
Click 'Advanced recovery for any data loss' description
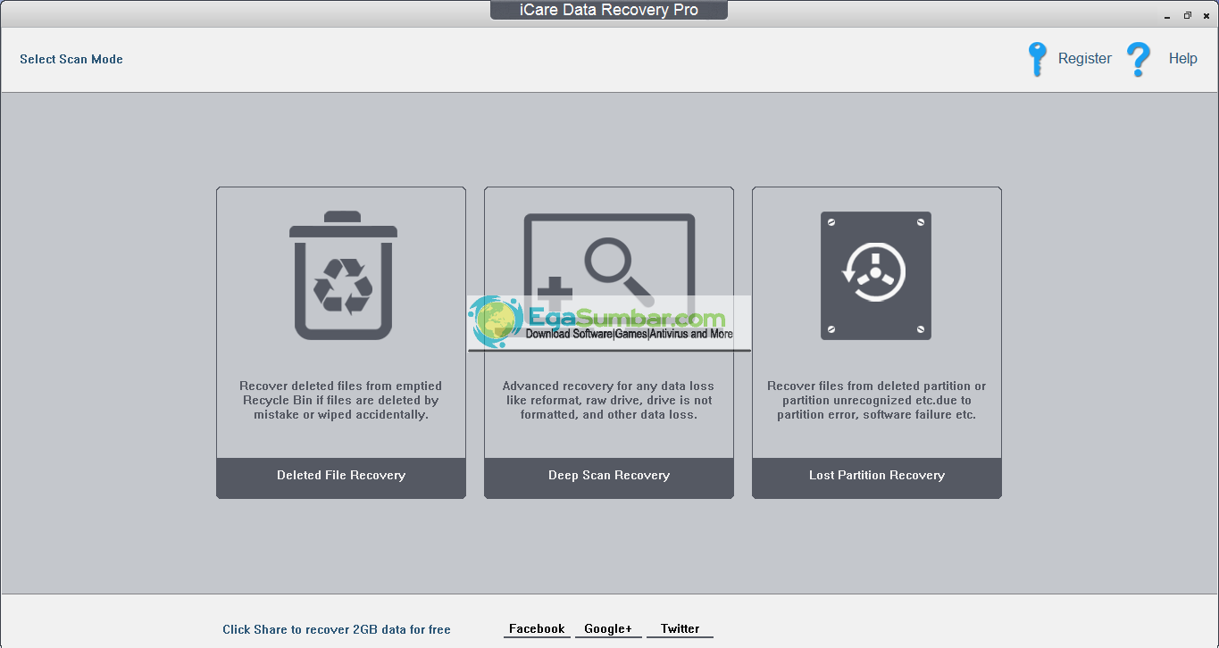click(x=609, y=401)
